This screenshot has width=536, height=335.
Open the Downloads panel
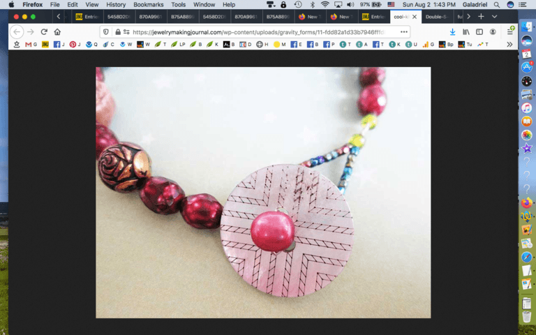(452, 32)
